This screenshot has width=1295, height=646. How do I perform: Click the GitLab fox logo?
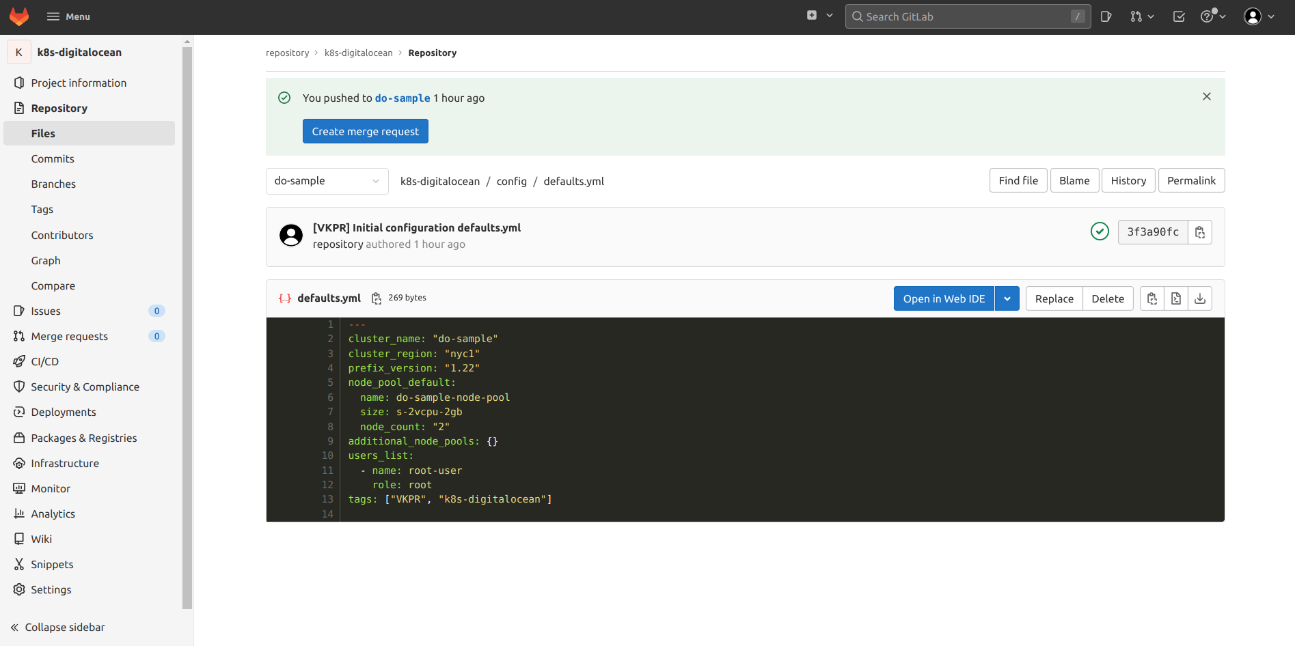pyautogui.click(x=19, y=16)
